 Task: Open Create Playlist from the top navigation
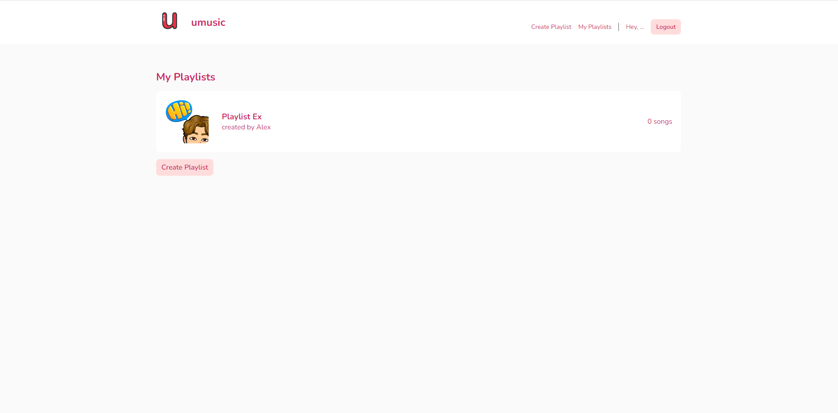551,27
